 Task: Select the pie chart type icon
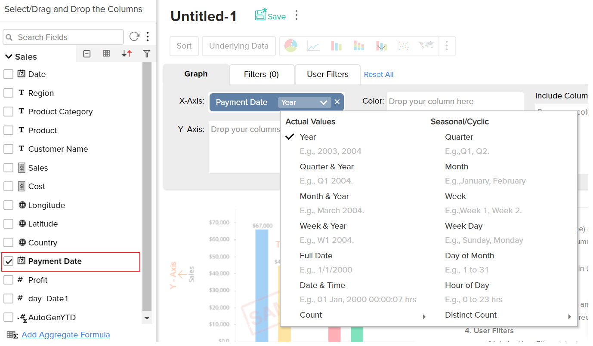(291, 46)
